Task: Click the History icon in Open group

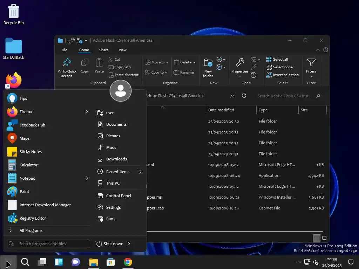Action: (253, 75)
